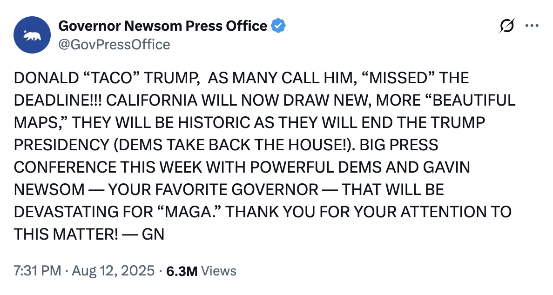This screenshot has width=553, height=295.
Task: Open the California bear profile avatar
Action: click(32, 35)
